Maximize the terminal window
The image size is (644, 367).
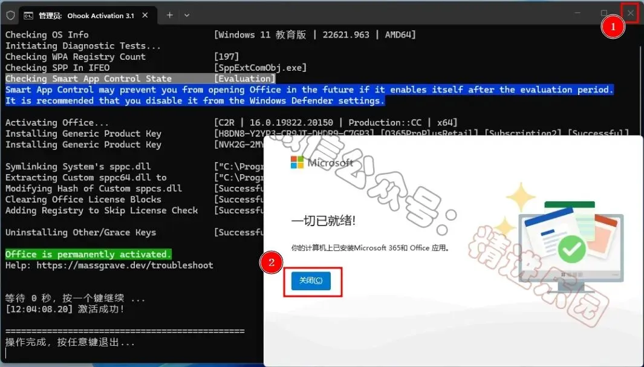pyautogui.click(x=603, y=13)
